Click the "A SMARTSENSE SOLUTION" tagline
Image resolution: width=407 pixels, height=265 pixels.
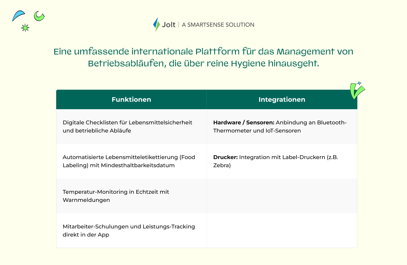click(218, 25)
